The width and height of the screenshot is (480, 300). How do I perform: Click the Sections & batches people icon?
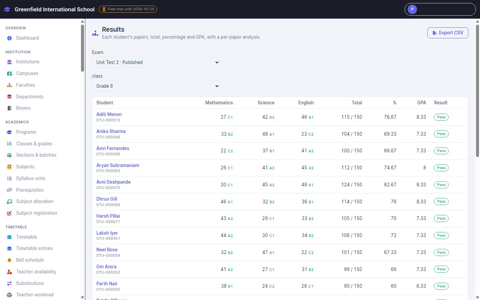click(9, 155)
